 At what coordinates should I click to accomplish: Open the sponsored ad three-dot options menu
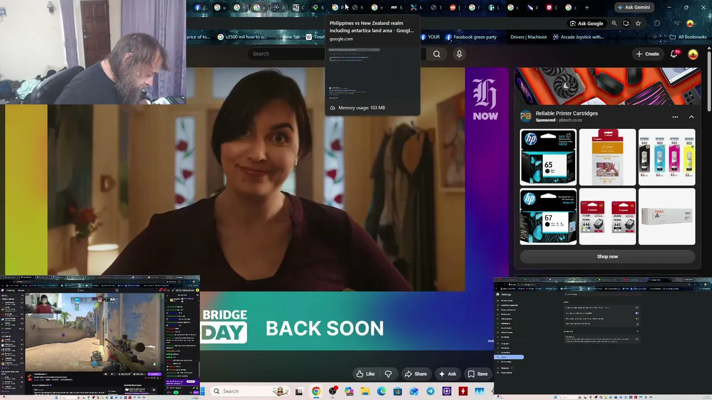tap(675, 117)
